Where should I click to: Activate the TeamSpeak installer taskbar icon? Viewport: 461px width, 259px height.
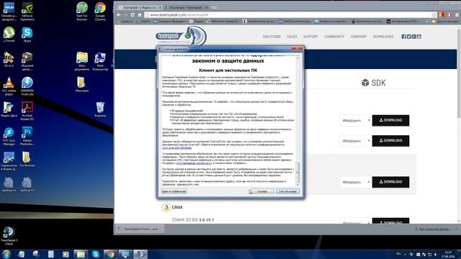coord(140,254)
